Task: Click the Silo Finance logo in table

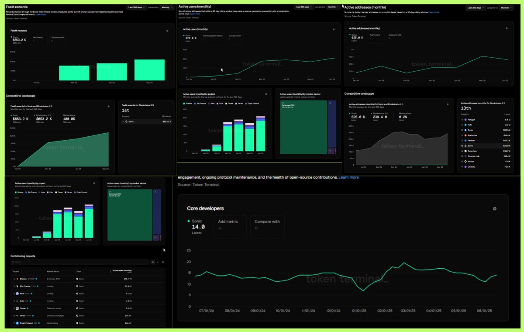Action: [18, 286]
